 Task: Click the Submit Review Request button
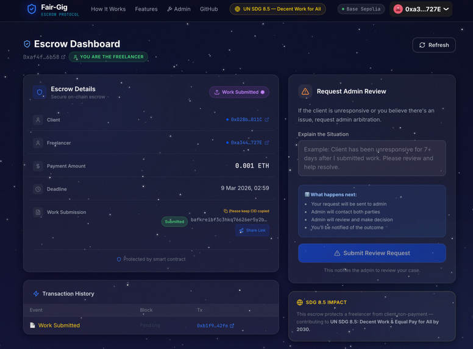click(x=372, y=253)
